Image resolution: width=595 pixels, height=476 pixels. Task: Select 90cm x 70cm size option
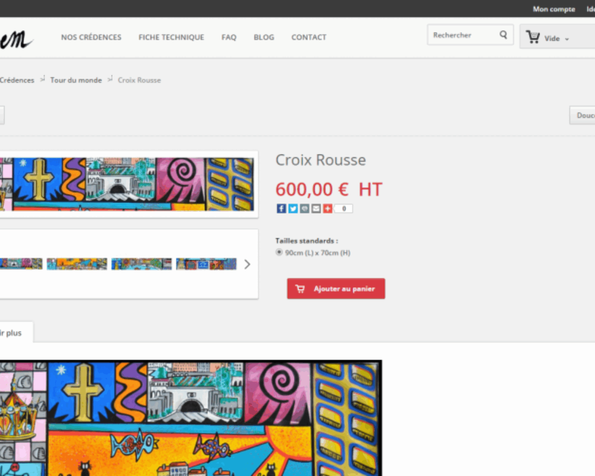pyautogui.click(x=279, y=252)
